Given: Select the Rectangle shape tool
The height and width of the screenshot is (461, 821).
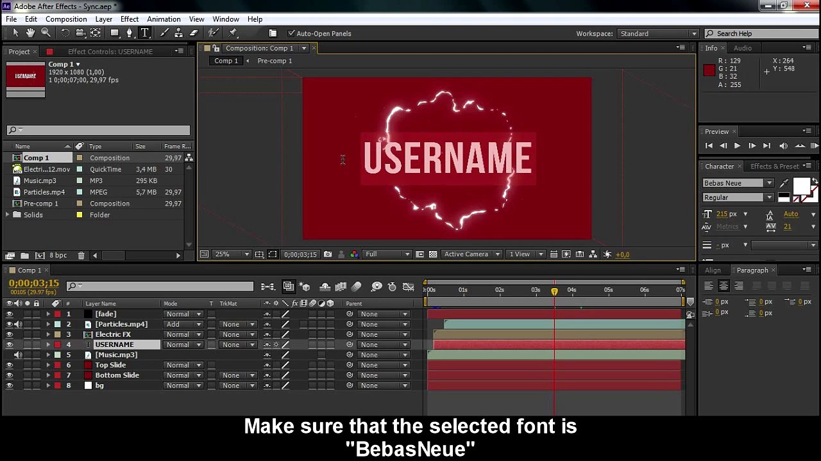Looking at the screenshot, I should point(115,33).
